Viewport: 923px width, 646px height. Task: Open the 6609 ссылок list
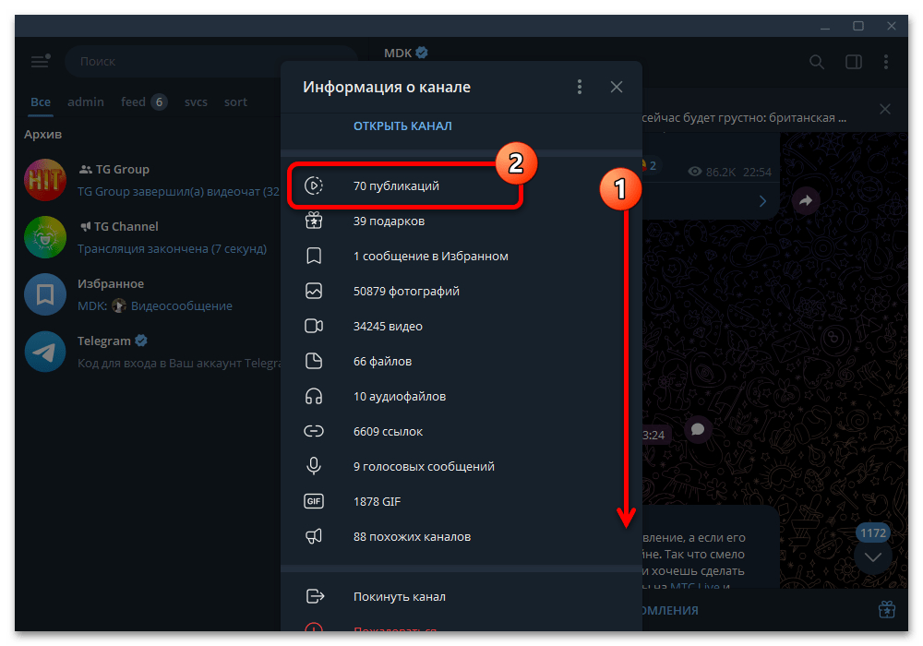(x=461, y=431)
